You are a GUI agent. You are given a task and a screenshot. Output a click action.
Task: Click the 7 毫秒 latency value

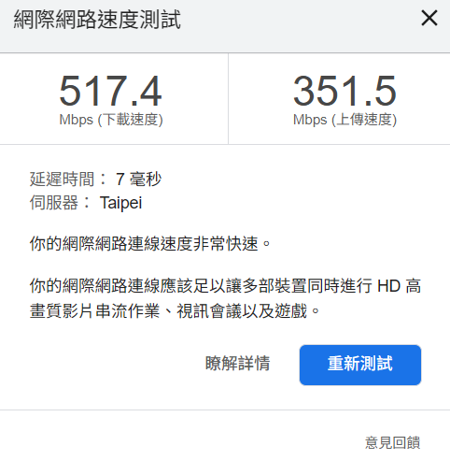click(x=138, y=180)
